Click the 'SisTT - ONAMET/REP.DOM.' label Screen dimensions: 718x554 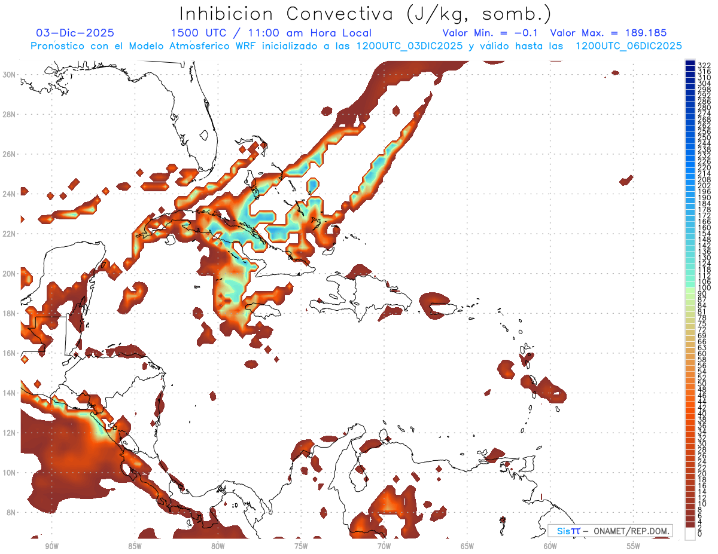click(610, 531)
